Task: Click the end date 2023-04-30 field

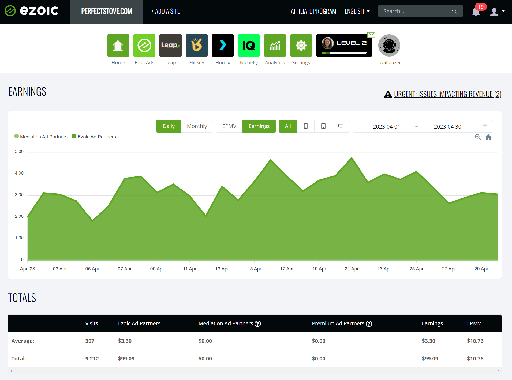Action: pos(447,126)
